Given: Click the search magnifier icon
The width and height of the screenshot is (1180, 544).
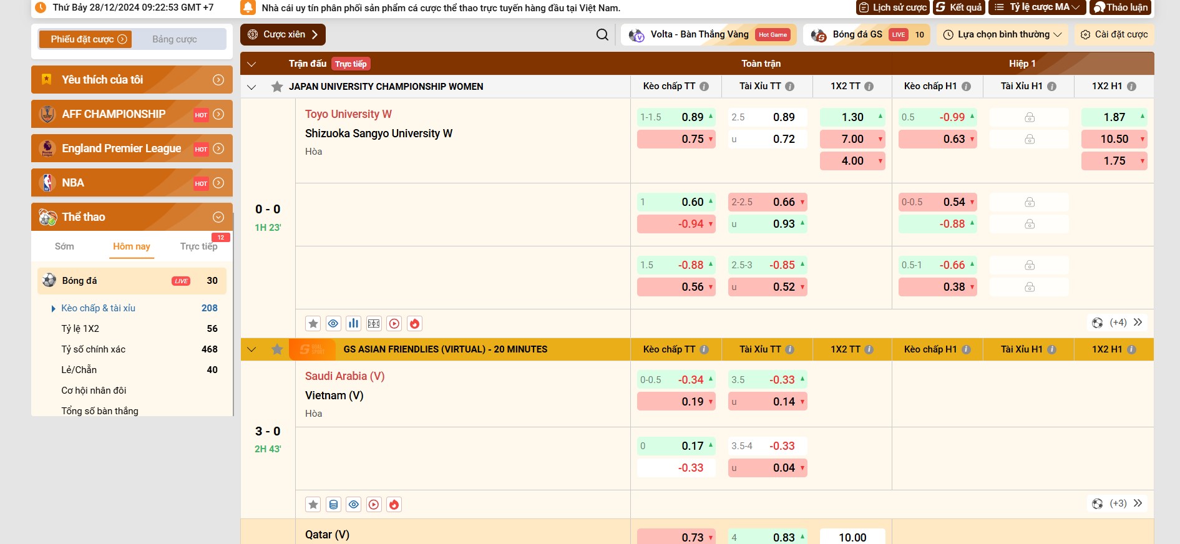Looking at the screenshot, I should 602,35.
